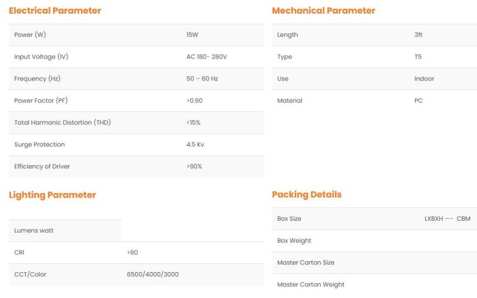477x298 pixels.
Task: Click the 4.5 Kv surge protection value
Action: (x=196, y=145)
